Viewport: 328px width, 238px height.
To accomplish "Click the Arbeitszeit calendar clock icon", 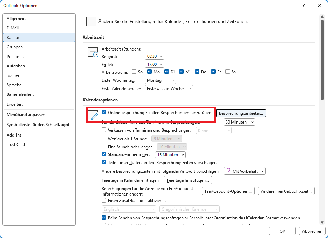I will pyautogui.click(x=93, y=52).
